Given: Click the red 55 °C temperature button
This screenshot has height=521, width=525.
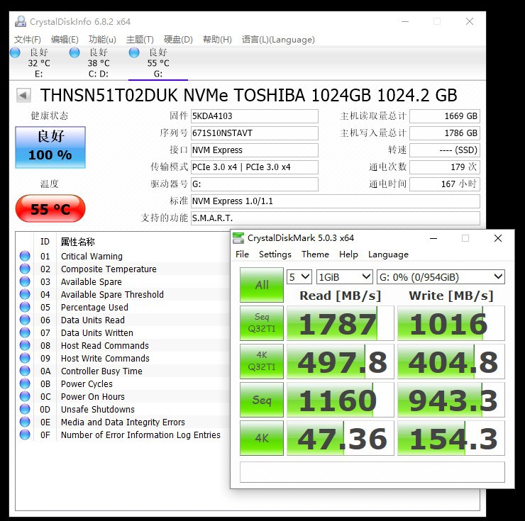Looking at the screenshot, I should [x=50, y=209].
